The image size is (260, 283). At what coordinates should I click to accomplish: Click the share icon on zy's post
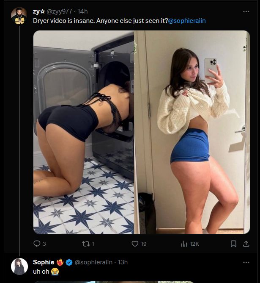point(246,244)
